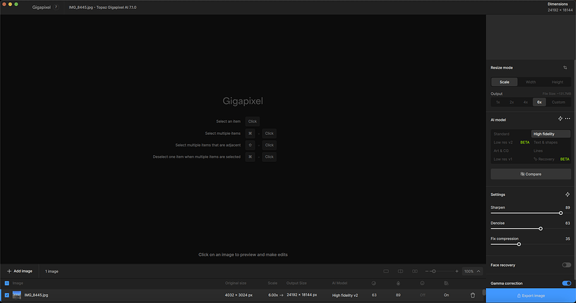
Task: Switch resize mode to Height
Action: (557, 82)
